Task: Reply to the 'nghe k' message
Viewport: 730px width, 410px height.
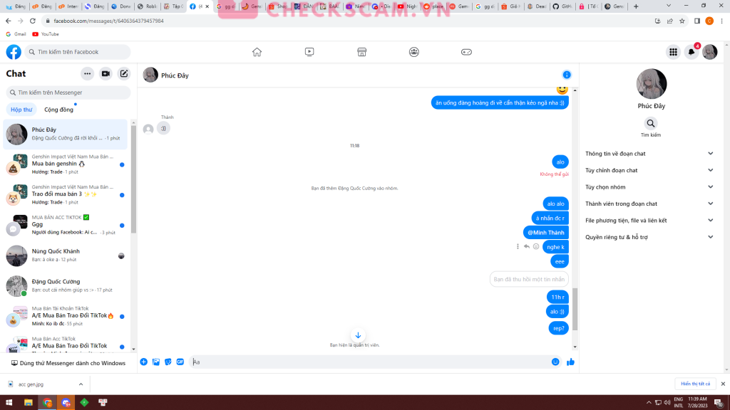Action: (527, 247)
